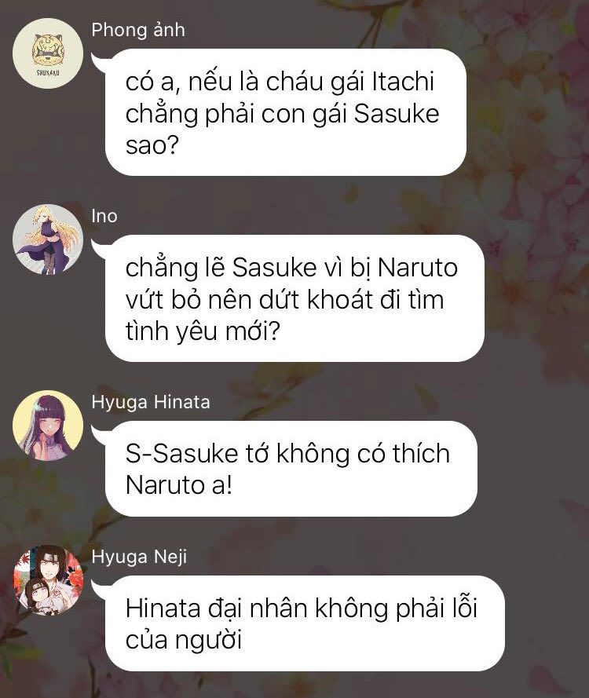Click "tình yêu mới?" line in Ino's bubble

coord(203,331)
